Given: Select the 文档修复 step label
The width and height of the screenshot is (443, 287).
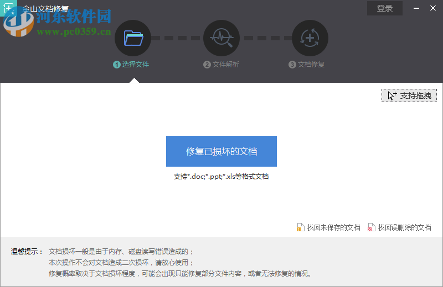Looking at the screenshot, I should pyautogui.click(x=311, y=65).
